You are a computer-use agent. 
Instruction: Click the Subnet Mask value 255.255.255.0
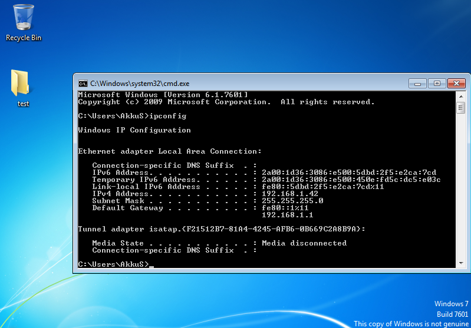(x=292, y=201)
